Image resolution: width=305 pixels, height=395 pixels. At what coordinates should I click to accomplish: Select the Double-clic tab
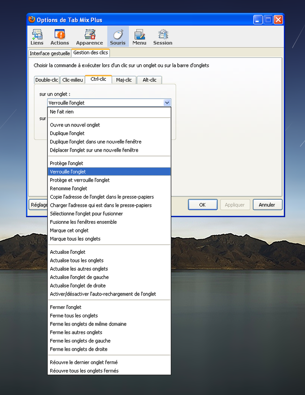click(47, 80)
